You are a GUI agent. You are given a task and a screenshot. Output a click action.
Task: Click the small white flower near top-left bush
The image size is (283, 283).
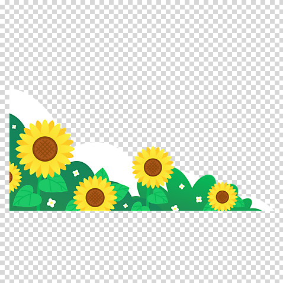(14, 127)
